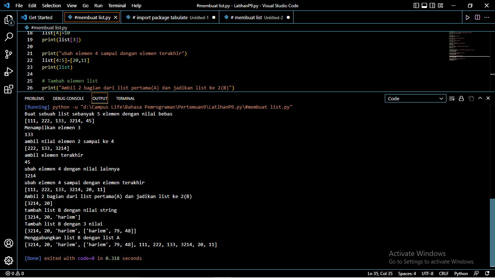The image size is (495, 278).
Task: Click errors and warnings status indicator
Action: point(15,274)
